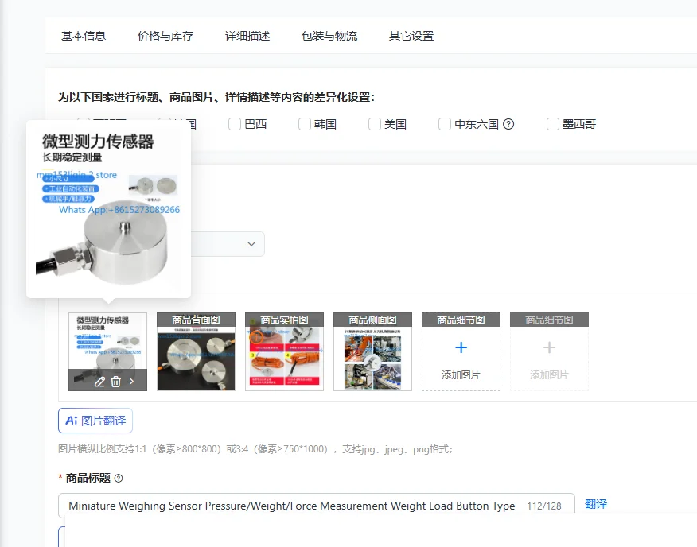Click help icon beside 商品标题
The image size is (697, 547).
click(119, 479)
